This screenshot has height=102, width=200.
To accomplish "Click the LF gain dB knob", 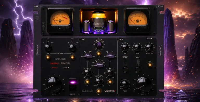I will click(x=87, y=73).
